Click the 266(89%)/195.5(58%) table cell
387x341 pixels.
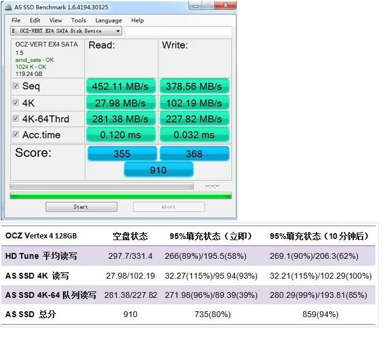click(206, 256)
